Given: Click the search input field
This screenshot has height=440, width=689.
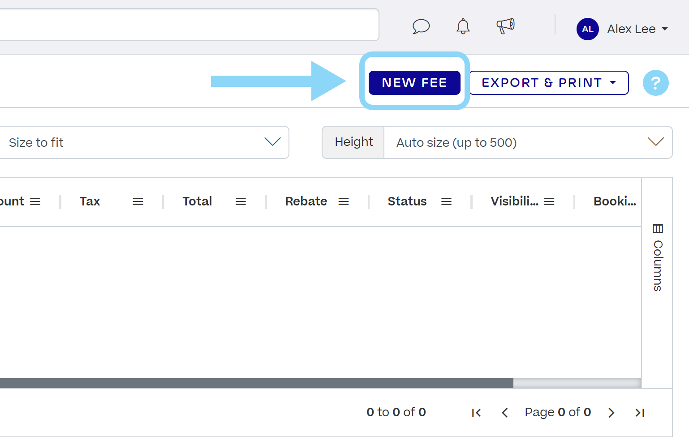Looking at the screenshot, I should click(189, 25).
